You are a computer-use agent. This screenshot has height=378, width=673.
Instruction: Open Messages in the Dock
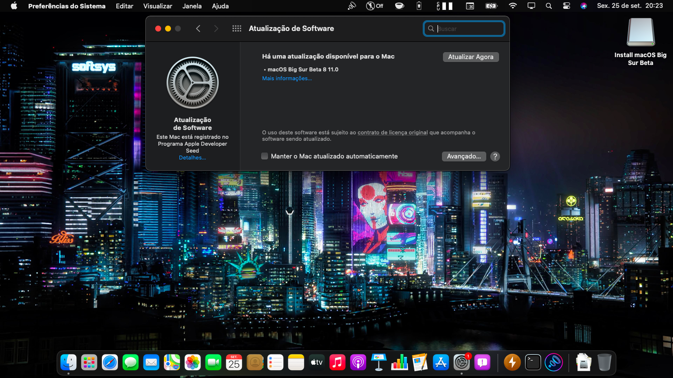click(131, 363)
